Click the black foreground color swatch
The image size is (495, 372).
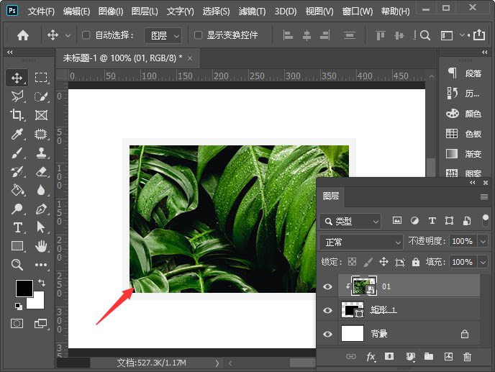click(24, 288)
